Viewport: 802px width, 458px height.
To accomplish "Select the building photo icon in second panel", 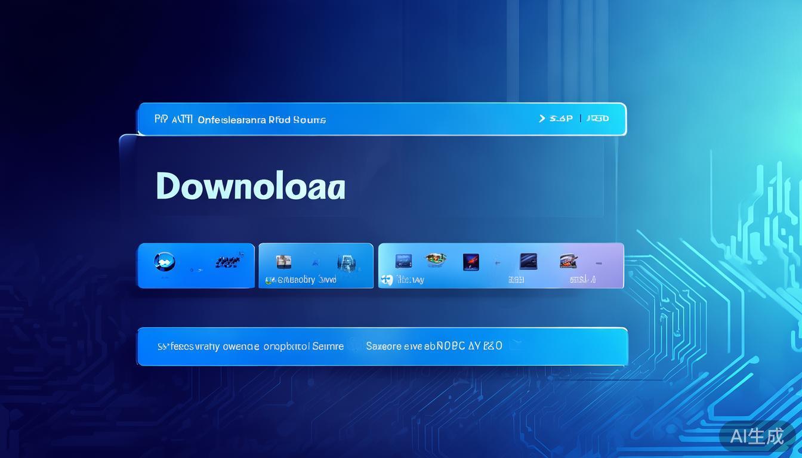I will pyautogui.click(x=283, y=262).
